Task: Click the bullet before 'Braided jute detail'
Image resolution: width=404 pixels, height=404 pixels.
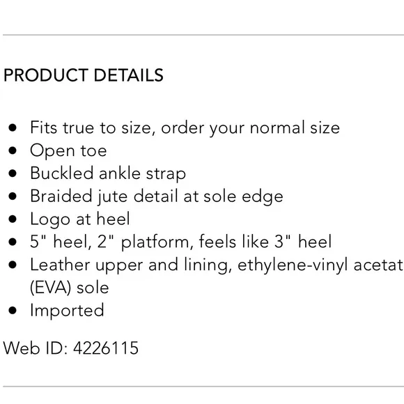Action: pos(13,196)
